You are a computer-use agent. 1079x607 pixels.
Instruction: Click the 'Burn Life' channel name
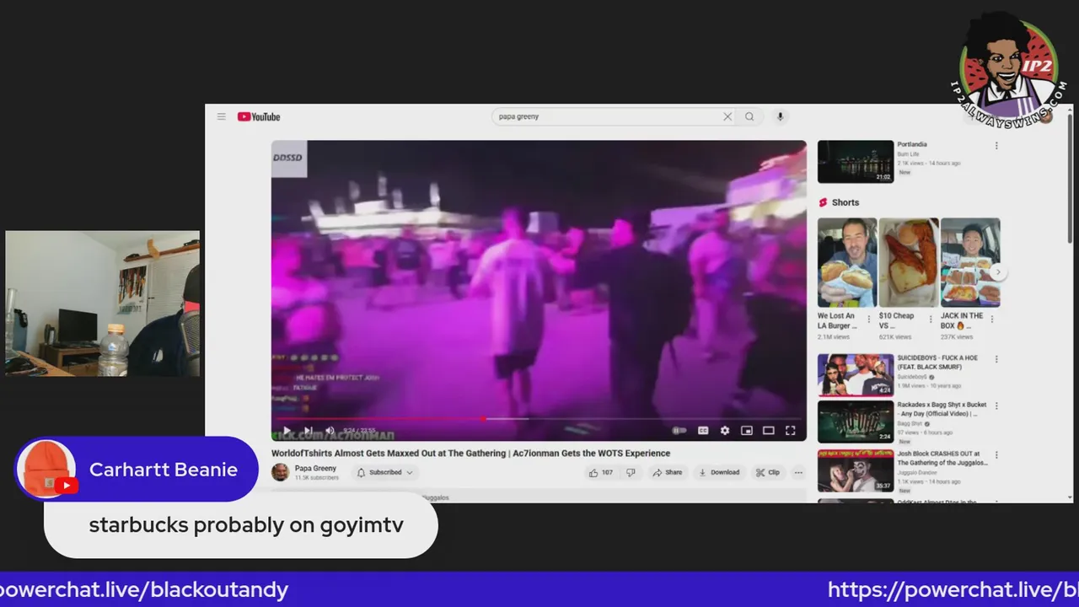click(x=908, y=154)
